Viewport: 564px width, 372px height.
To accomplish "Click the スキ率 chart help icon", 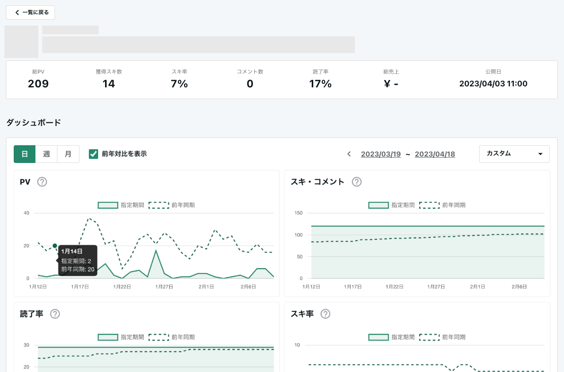I will click(x=325, y=314).
